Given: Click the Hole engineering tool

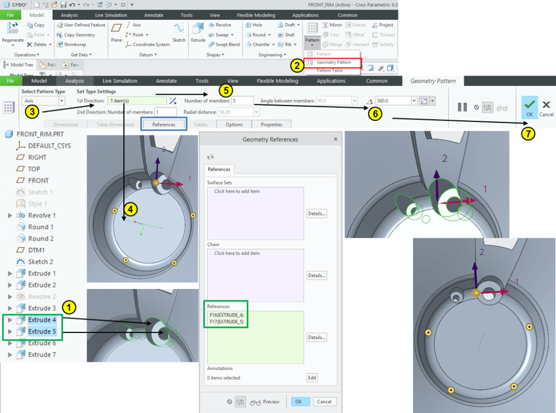Looking at the screenshot, I should [253, 25].
